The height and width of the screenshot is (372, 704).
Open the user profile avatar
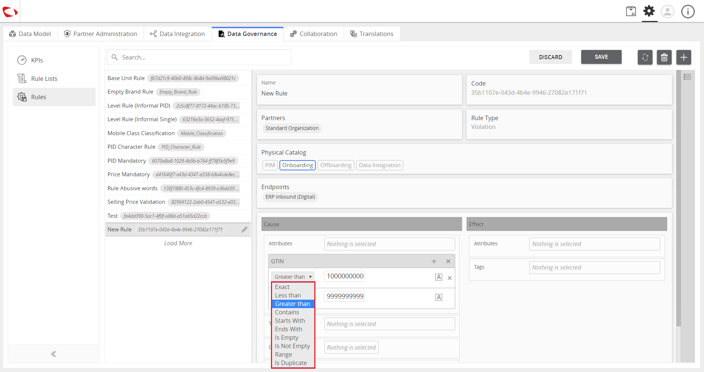[x=668, y=11]
